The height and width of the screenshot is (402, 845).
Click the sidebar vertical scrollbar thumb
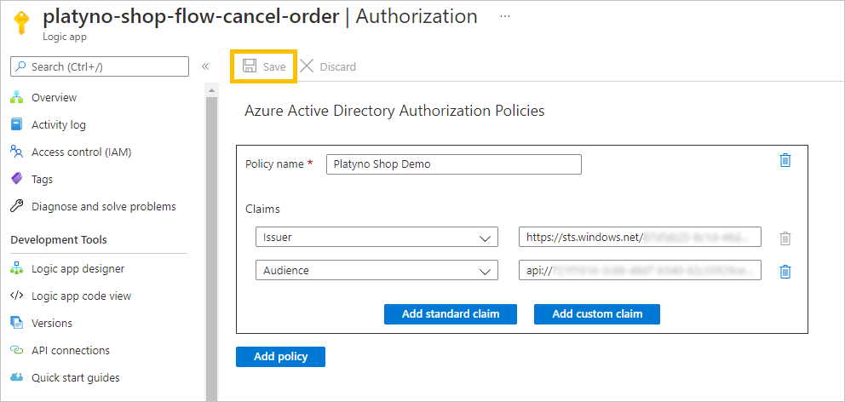click(x=211, y=248)
